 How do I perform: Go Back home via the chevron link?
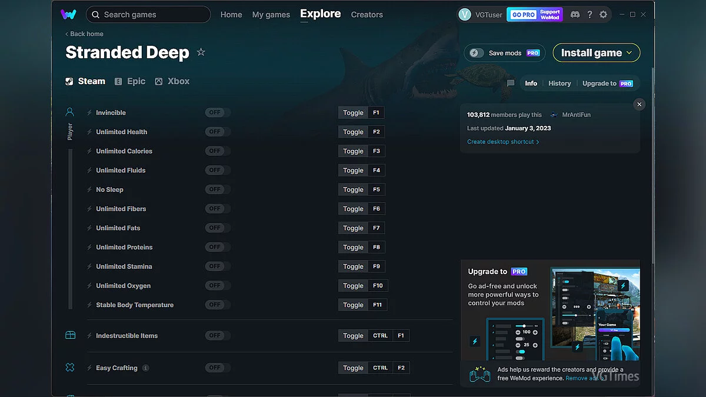[84, 34]
